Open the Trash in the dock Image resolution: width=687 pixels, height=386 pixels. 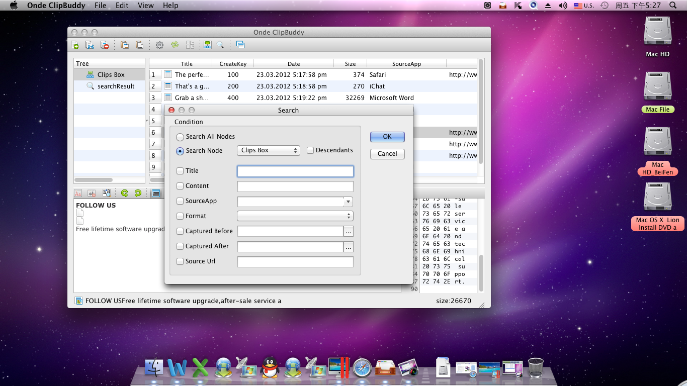click(x=536, y=367)
